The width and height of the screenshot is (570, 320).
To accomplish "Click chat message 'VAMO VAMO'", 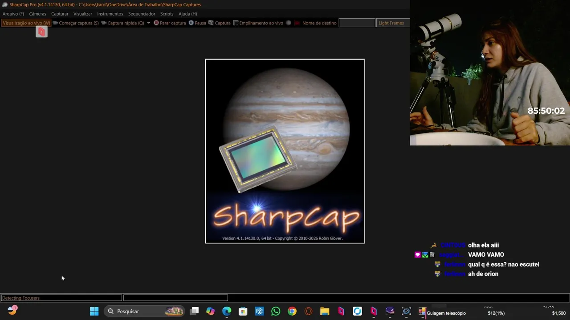I will click(486, 255).
